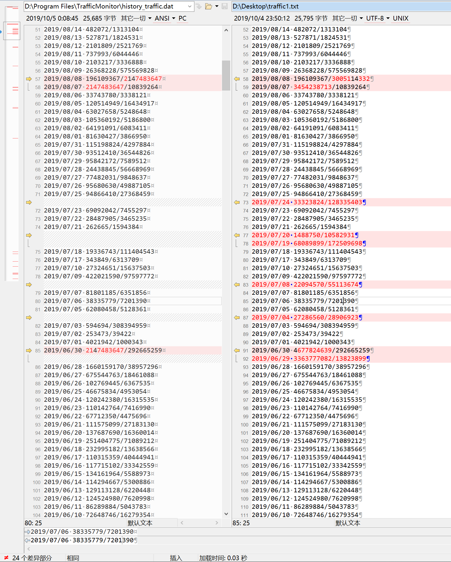The width and height of the screenshot is (451, 562).
Task: Click left pane horizontal scroll right arrow
Action: 217,523
